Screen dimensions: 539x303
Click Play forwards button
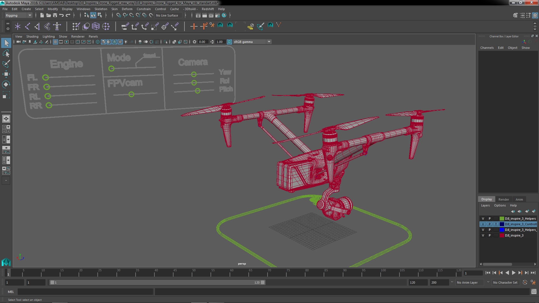pos(513,273)
